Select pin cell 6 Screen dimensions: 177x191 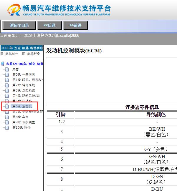tap(61, 159)
